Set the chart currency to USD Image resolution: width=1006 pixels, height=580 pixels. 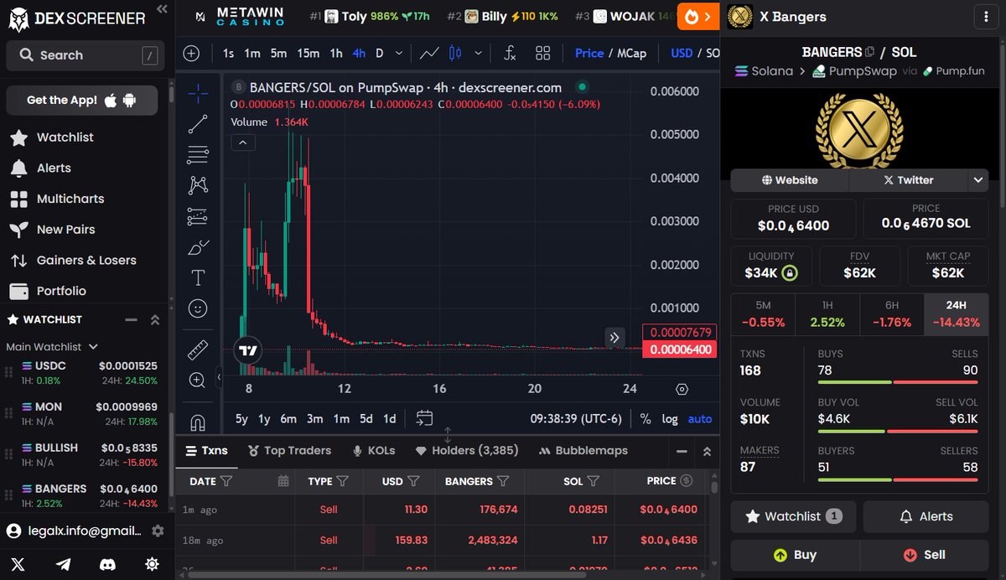pos(682,53)
